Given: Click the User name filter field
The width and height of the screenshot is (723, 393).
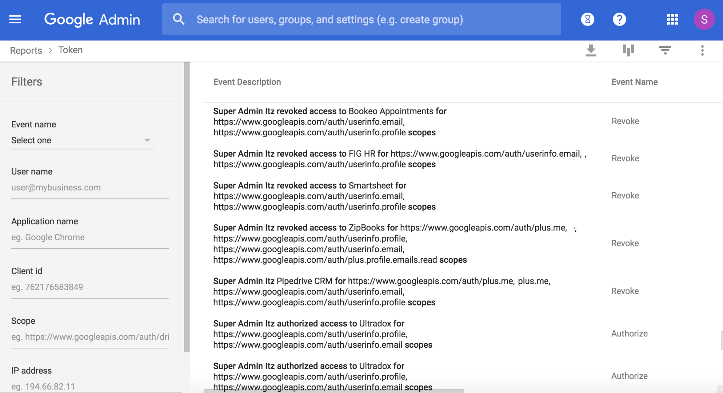Looking at the screenshot, I should click(90, 187).
